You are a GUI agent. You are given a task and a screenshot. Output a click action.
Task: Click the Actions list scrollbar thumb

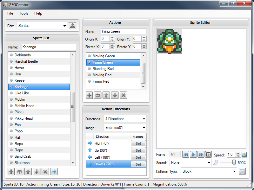tap(143, 73)
